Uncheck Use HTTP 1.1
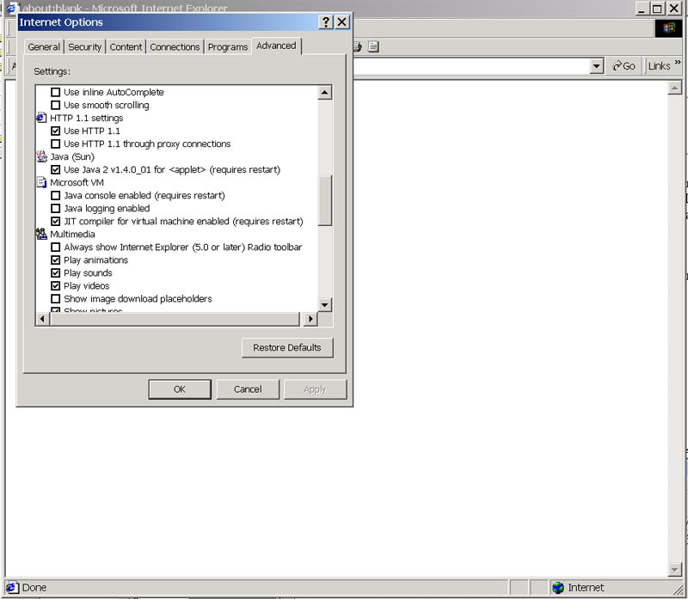688x599 pixels. point(56,131)
